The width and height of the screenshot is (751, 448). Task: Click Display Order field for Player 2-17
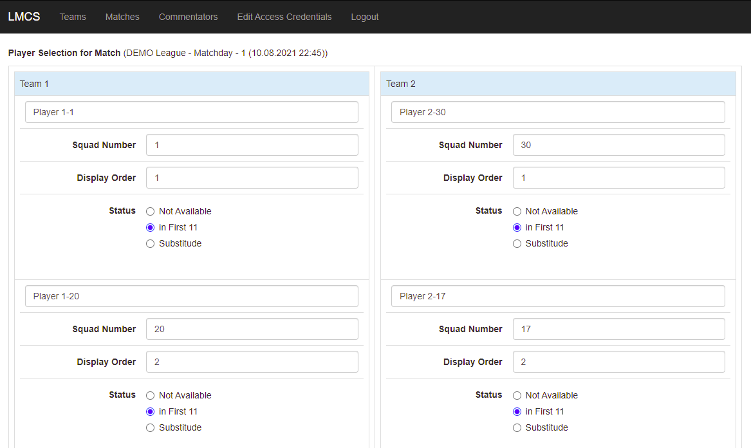click(618, 362)
